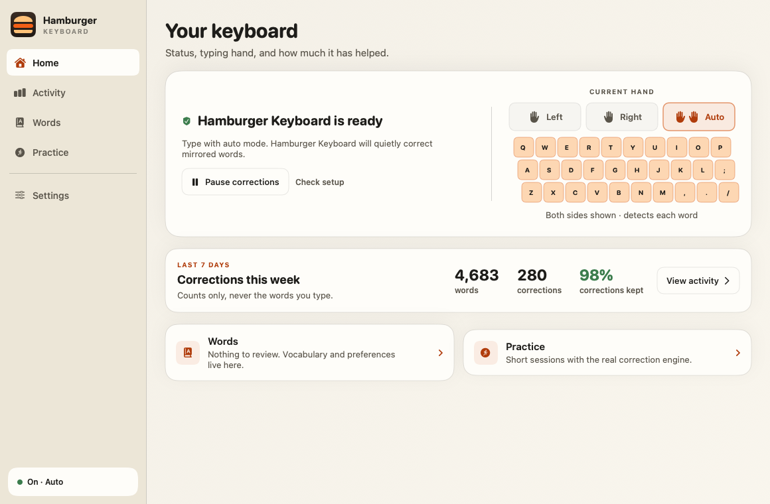Click the period key on keyboard preview
Viewport: 770px width, 504px height.
(x=706, y=192)
